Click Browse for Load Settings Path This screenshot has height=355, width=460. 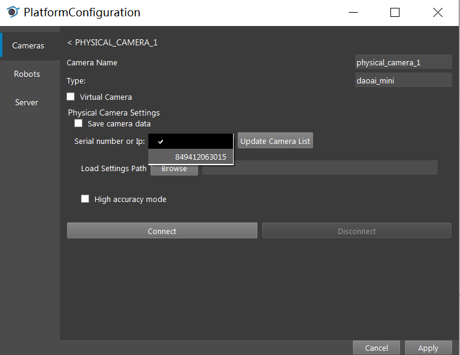[174, 169]
